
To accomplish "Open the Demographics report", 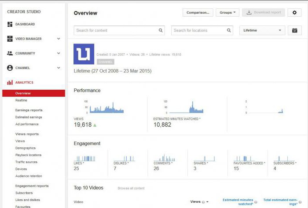I will pyautogui.click(x=26, y=148).
